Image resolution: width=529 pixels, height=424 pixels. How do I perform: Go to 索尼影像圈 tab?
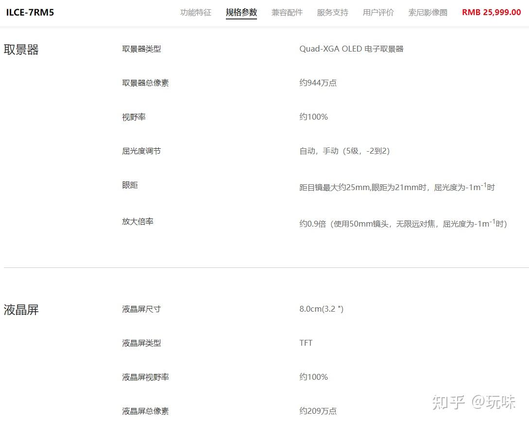428,13
